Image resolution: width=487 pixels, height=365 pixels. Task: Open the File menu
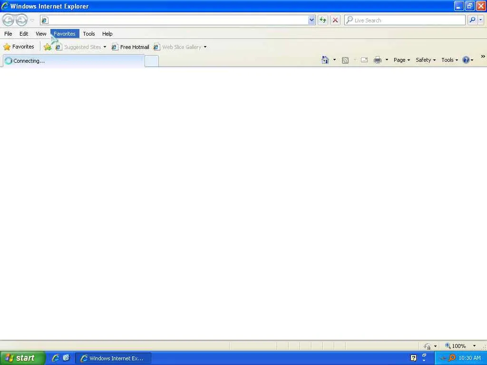click(x=8, y=34)
